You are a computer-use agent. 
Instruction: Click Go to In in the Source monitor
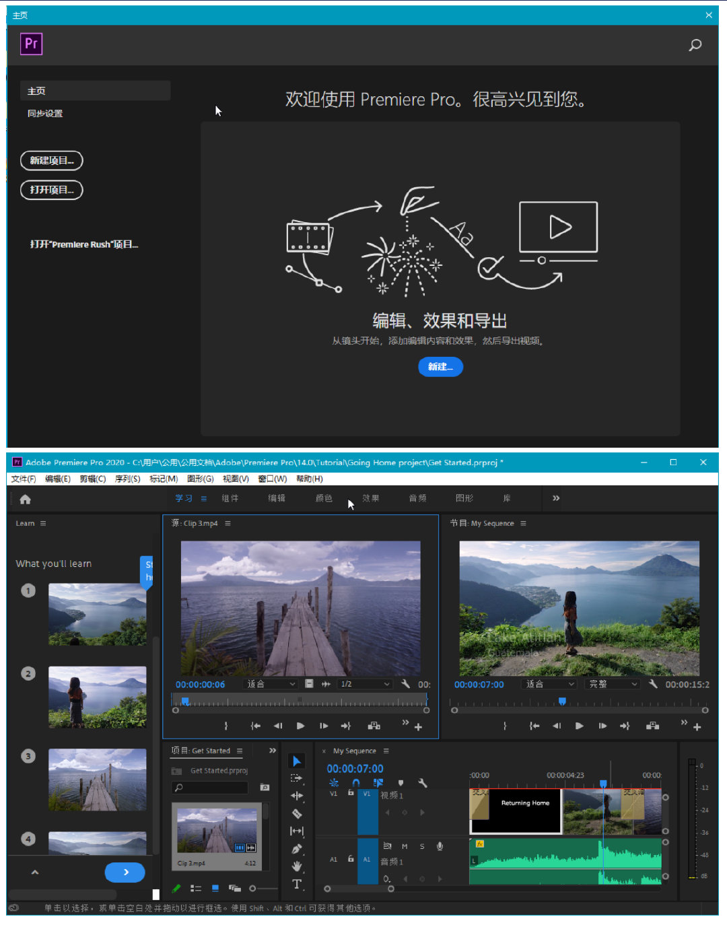[x=255, y=726]
